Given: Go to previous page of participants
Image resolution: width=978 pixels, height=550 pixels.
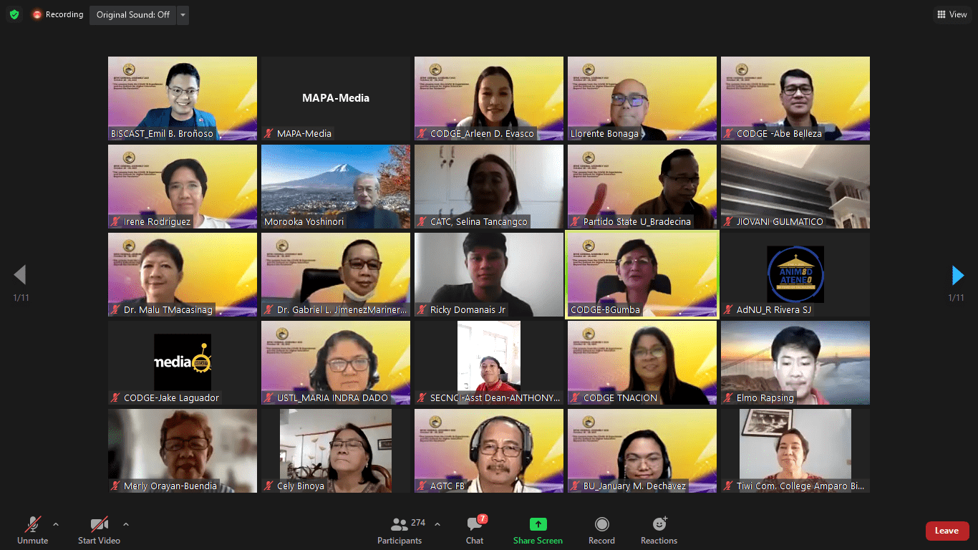Looking at the screenshot, I should click(20, 275).
